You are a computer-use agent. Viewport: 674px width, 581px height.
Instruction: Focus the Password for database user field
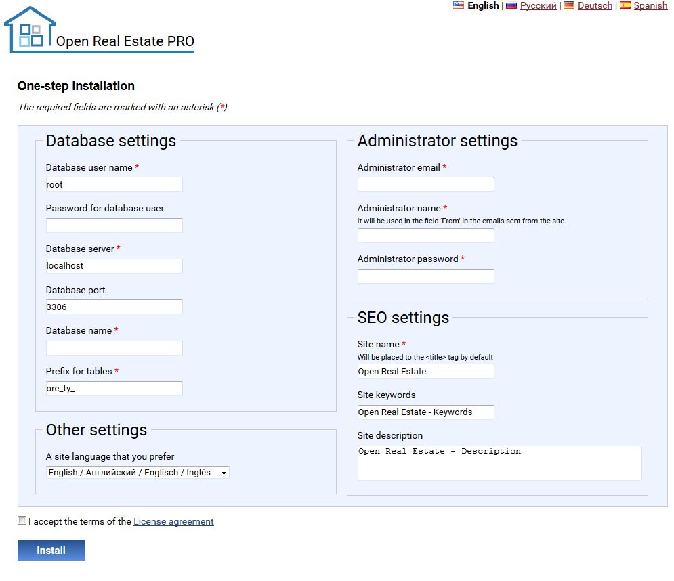click(114, 225)
